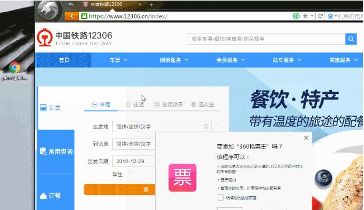The width and height of the screenshot is (364, 210).
Task: Select the 中国铁路12306 browser tab
Action: tap(112, 5)
